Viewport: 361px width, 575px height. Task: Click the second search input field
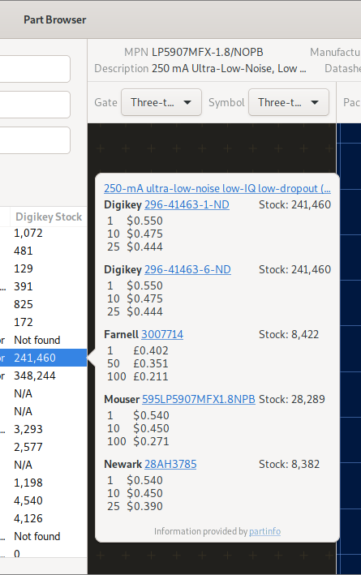coord(35,105)
